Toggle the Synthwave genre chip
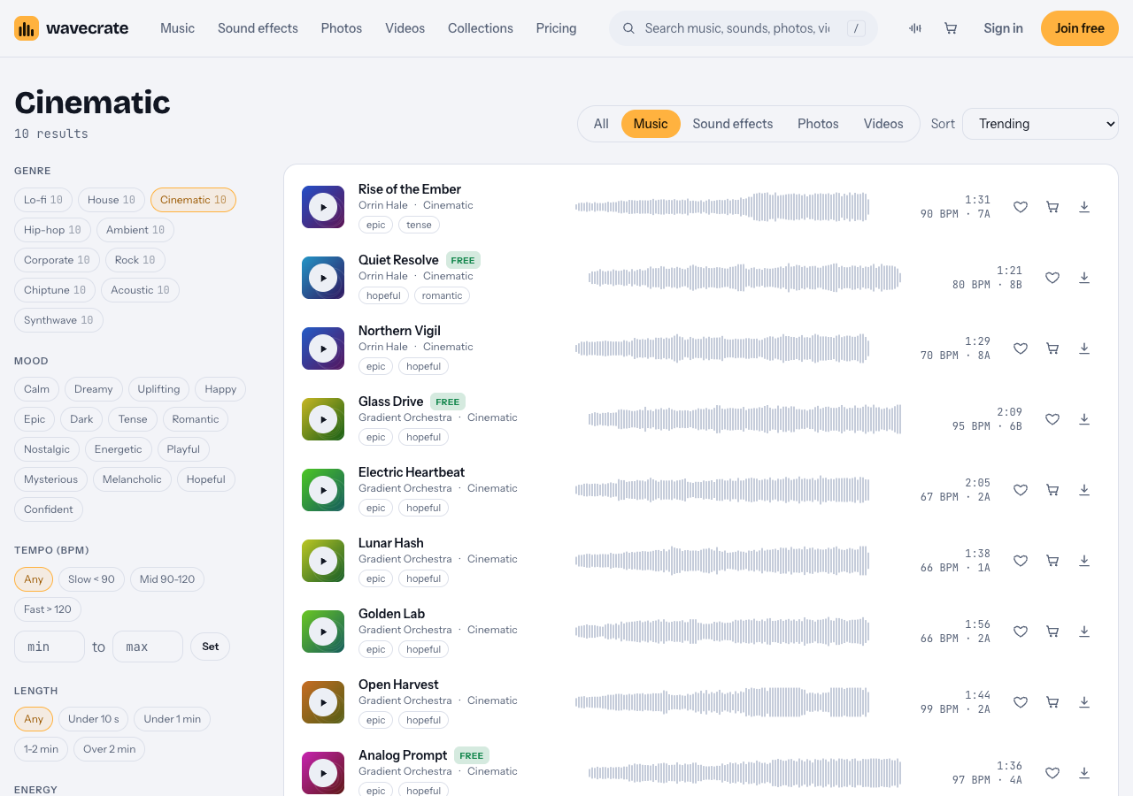Image resolution: width=1133 pixels, height=796 pixels. coord(58,320)
